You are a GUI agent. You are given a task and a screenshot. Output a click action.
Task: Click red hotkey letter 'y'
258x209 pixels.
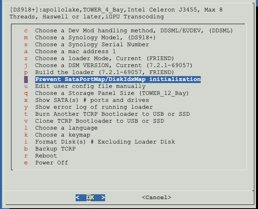tap(26, 108)
